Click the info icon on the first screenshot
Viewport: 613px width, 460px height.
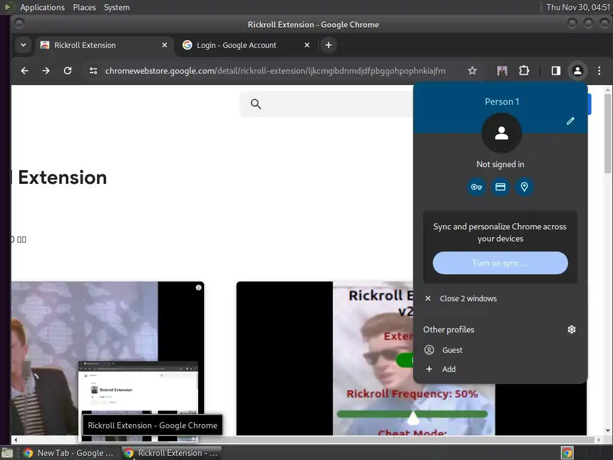click(x=199, y=287)
